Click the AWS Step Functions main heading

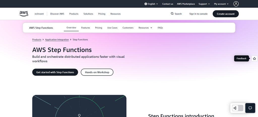62,50
